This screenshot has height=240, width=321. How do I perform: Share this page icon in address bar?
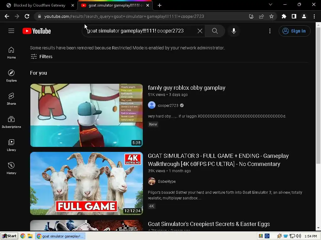coord(261,16)
